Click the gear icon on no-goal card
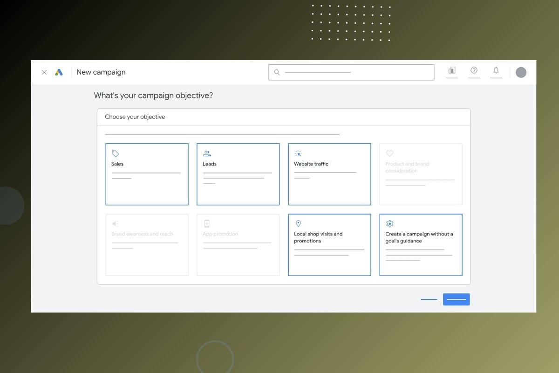Screen dimensions: 559x373 coord(390,224)
